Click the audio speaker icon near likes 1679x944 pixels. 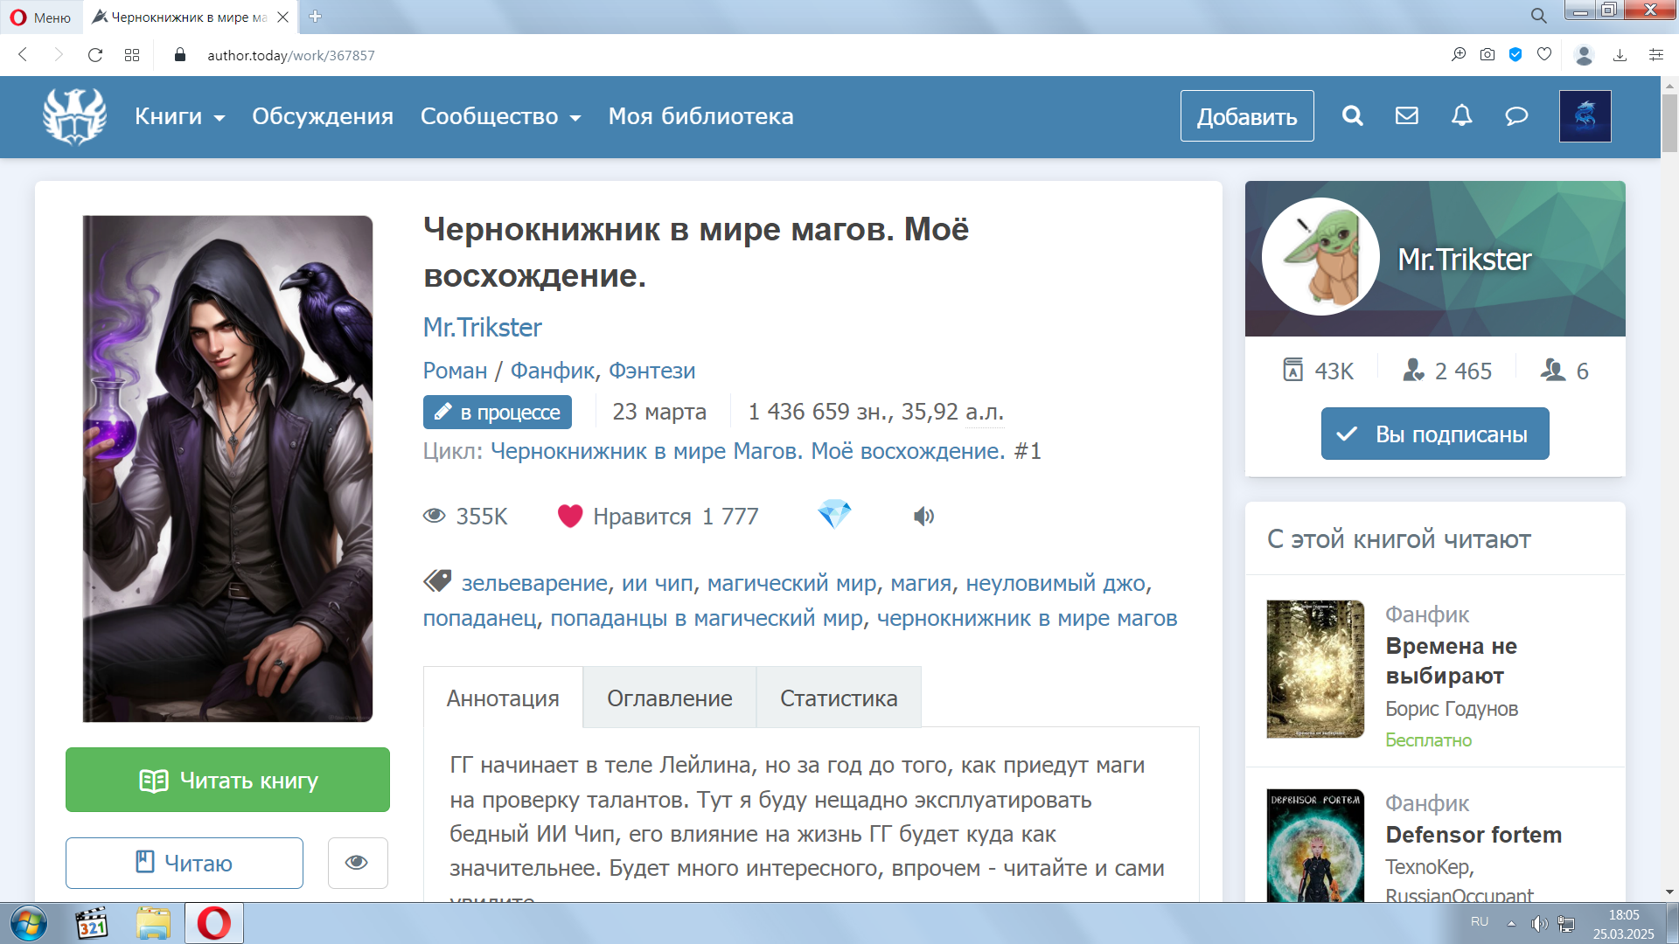pos(923,517)
